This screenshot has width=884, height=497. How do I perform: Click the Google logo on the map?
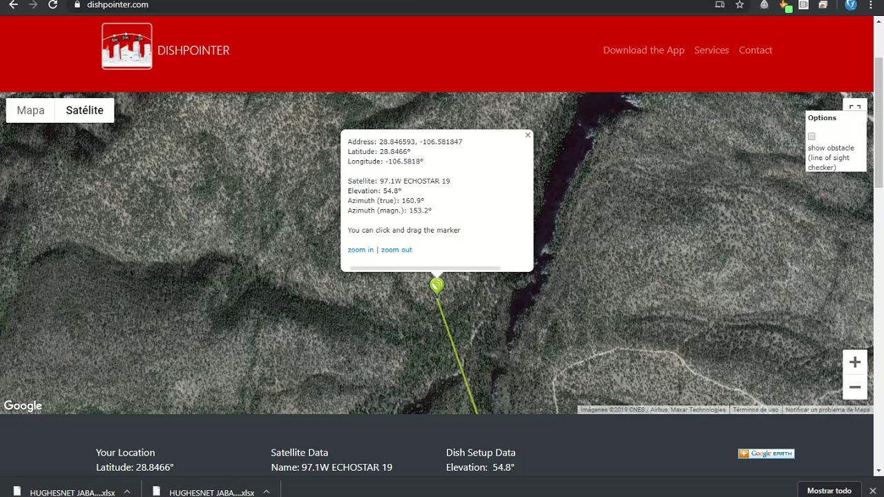(23, 406)
